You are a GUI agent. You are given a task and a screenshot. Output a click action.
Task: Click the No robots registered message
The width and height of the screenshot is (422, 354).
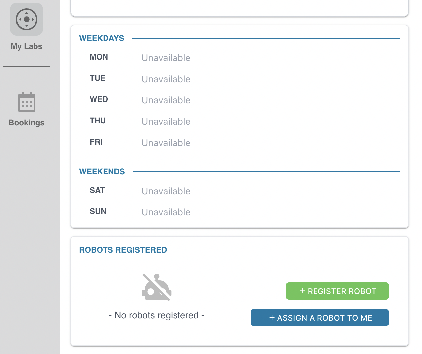coord(157,315)
